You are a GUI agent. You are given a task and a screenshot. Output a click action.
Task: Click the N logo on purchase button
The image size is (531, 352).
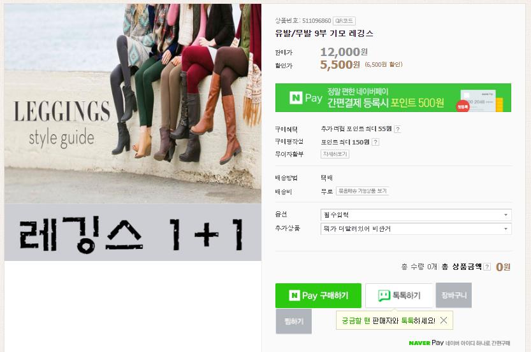tap(295, 295)
